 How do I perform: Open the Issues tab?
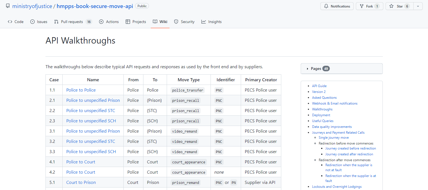(x=39, y=22)
